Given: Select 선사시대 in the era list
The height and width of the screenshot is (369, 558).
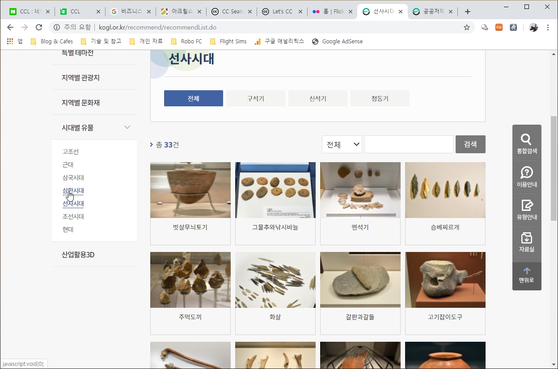Looking at the screenshot, I should (x=73, y=204).
